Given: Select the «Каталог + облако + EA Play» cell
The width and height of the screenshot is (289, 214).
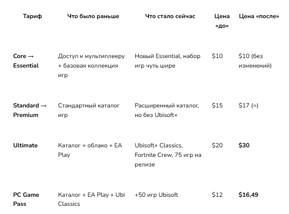Looking at the screenshot, I should pyautogui.click(x=90, y=150).
